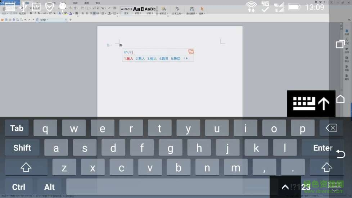Click the small page icon left of the text
This screenshot has height=198, width=352.
pos(108,45)
